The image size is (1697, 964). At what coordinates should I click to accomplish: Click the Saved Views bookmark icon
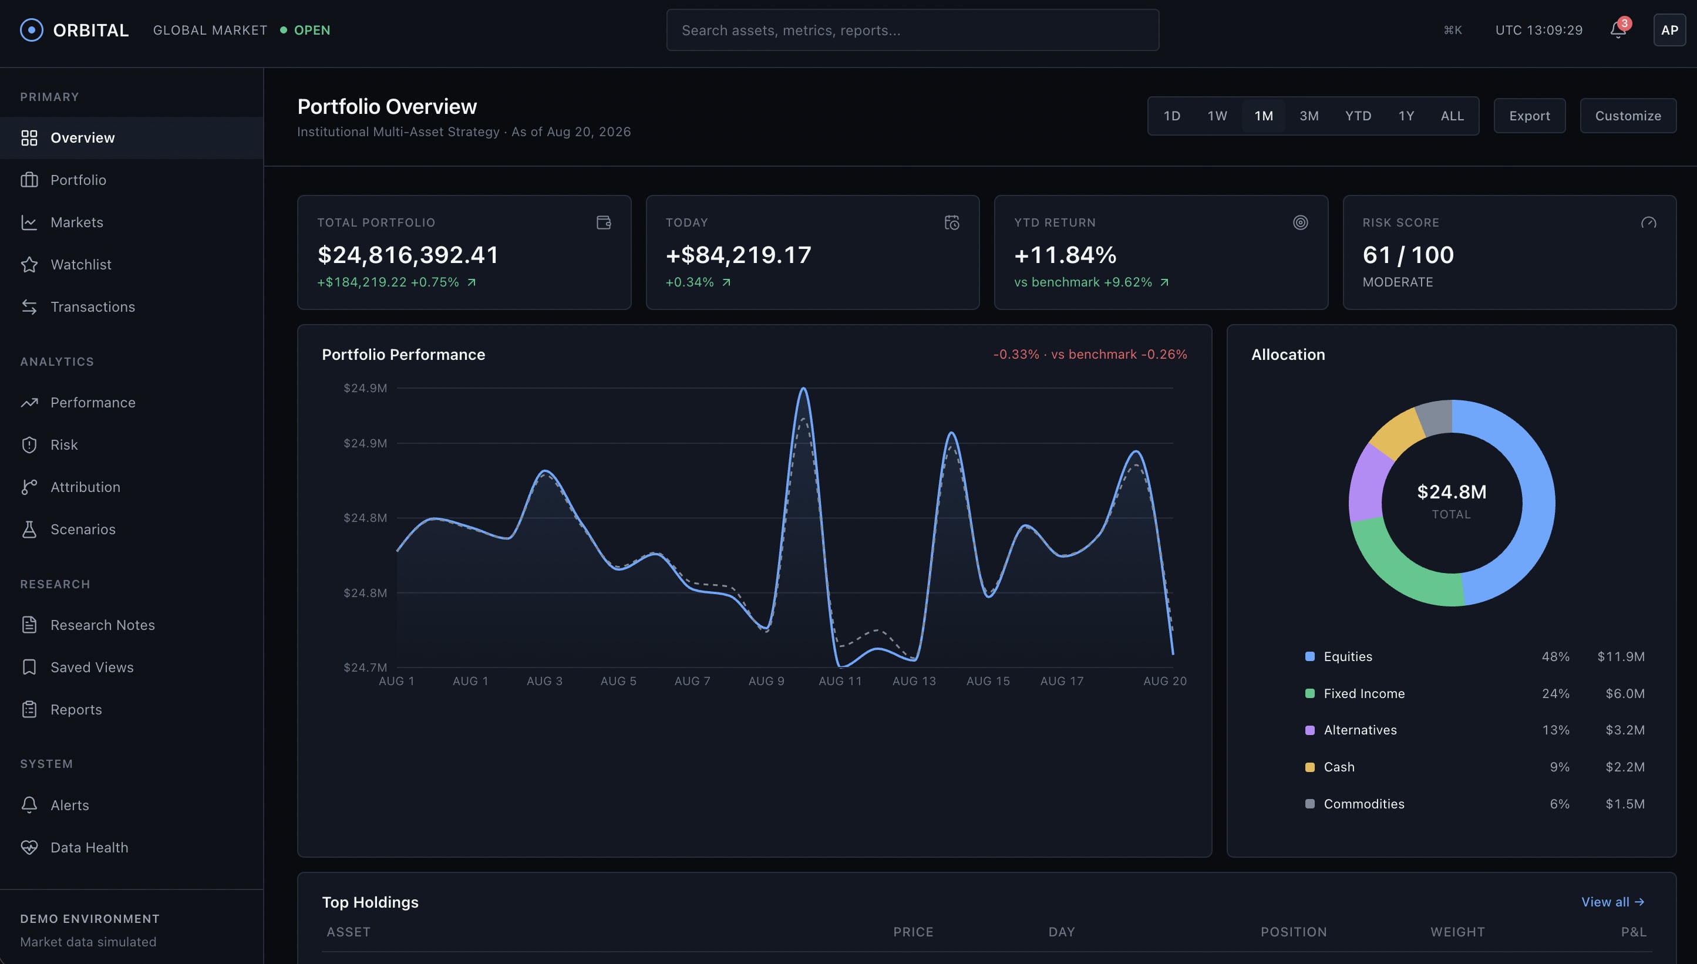tap(29, 668)
